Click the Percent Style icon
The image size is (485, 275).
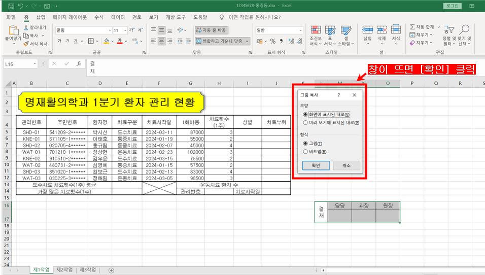[273, 41]
